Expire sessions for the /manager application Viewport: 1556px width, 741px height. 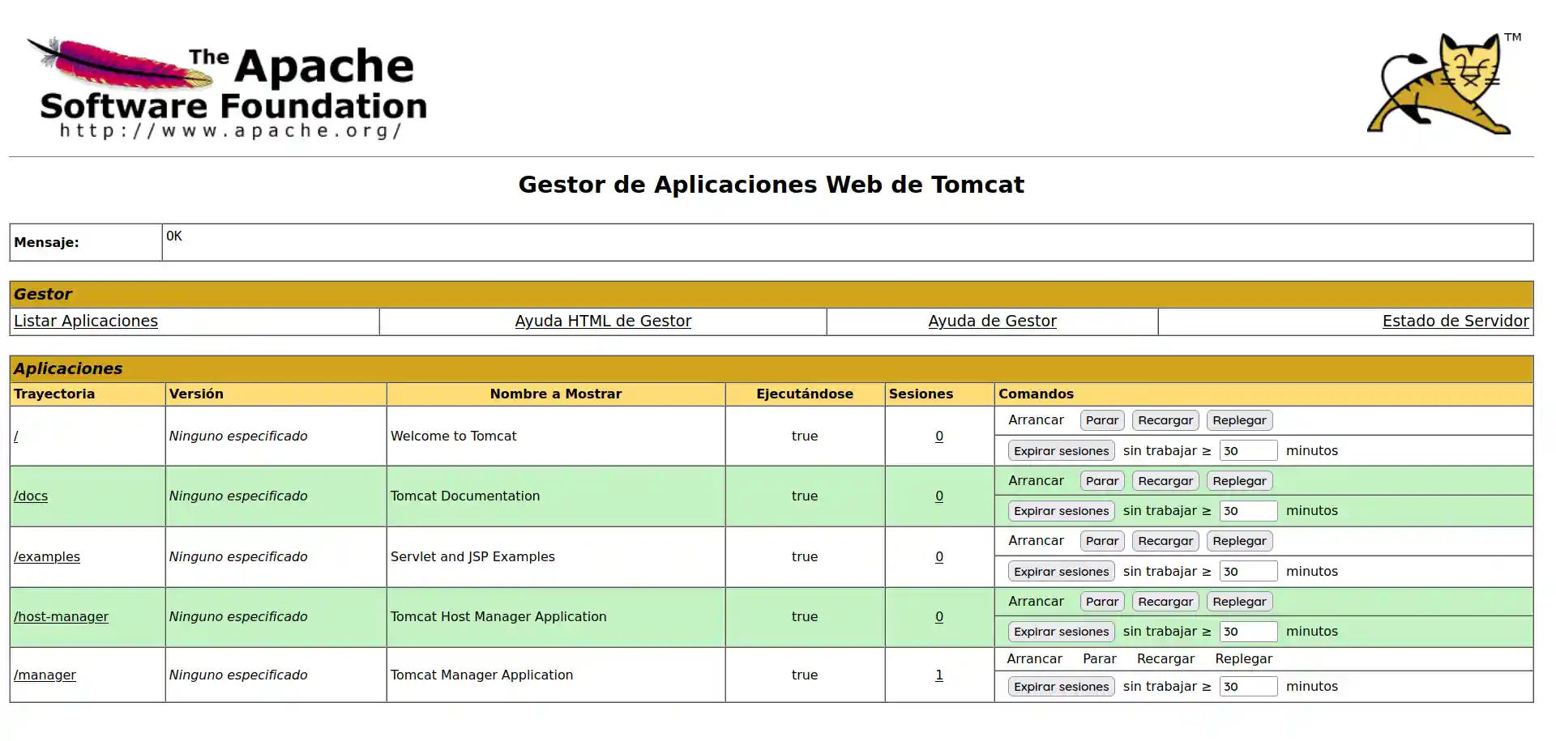1061,687
